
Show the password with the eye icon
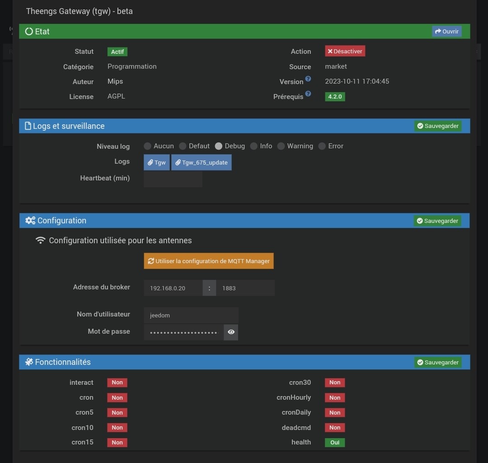click(231, 332)
